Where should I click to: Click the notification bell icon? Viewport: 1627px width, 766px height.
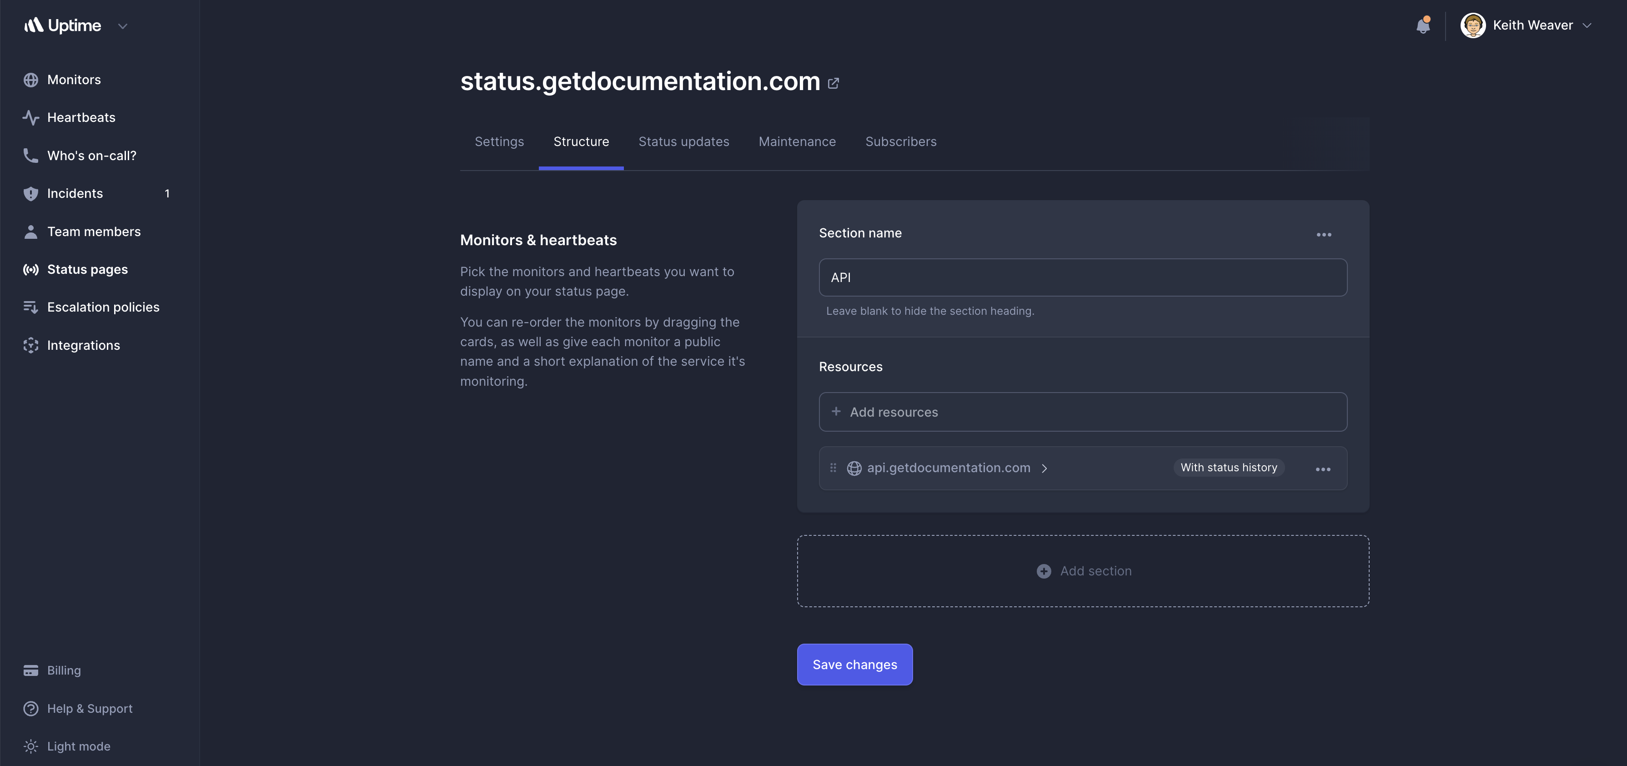tap(1422, 26)
